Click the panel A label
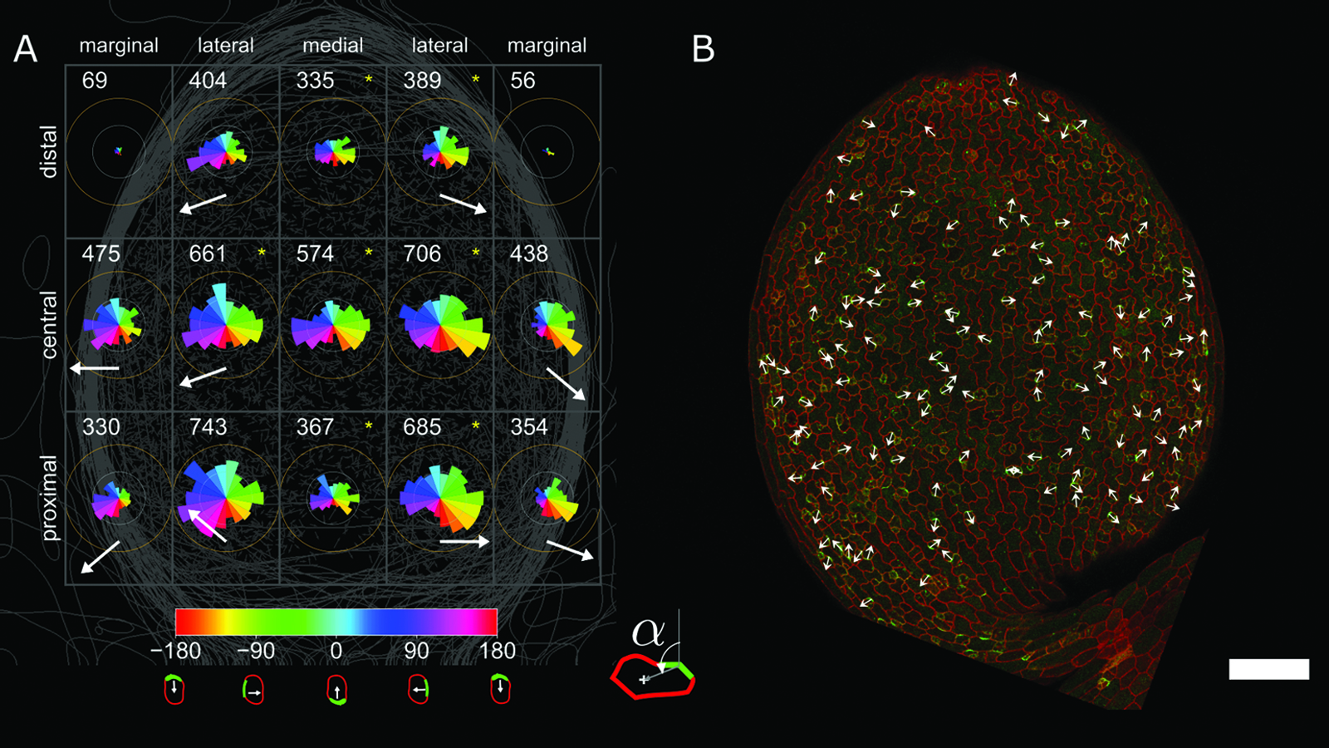The height and width of the screenshot is (748, 1329). tap(26, 50)
